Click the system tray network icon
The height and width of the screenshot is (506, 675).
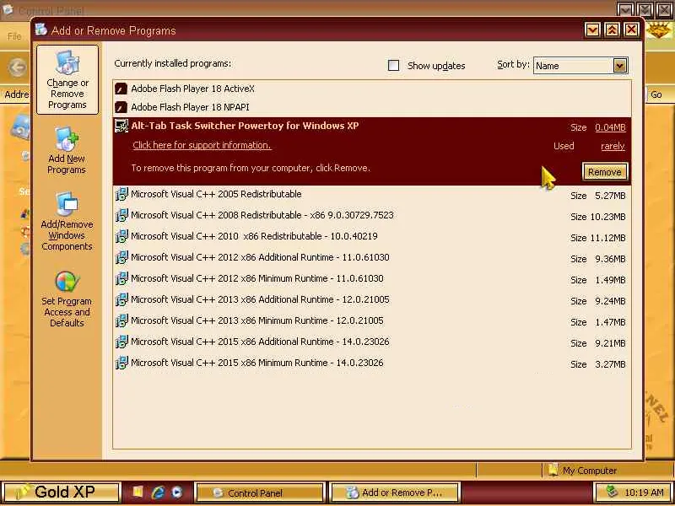click(611, 492)
